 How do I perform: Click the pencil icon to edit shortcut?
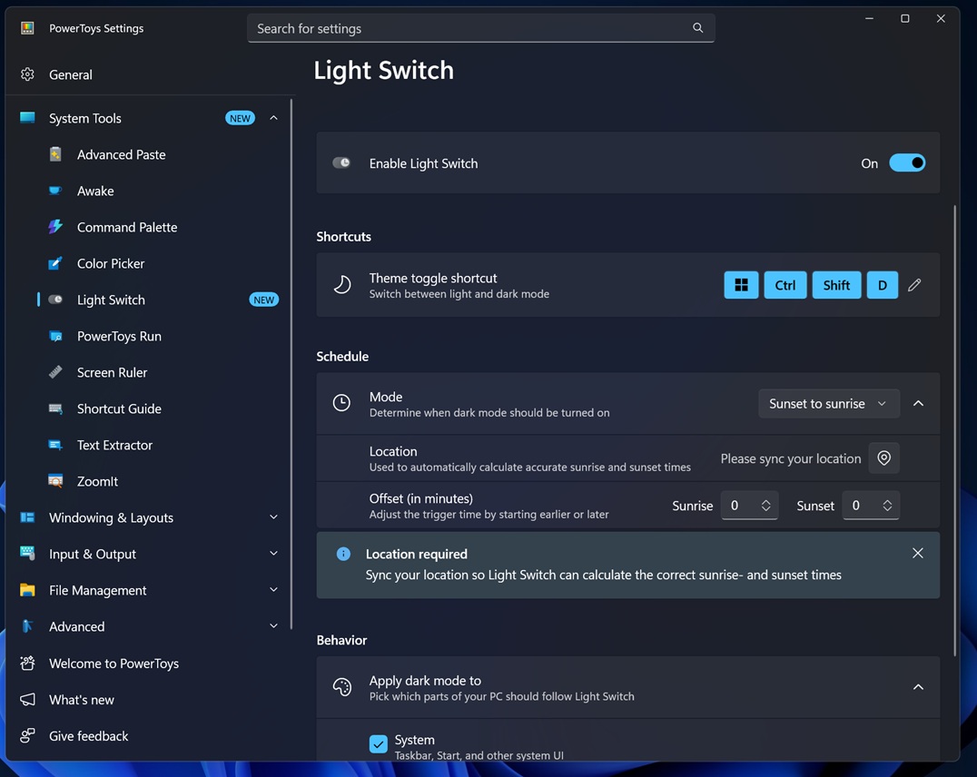click(x=914, y=285)
